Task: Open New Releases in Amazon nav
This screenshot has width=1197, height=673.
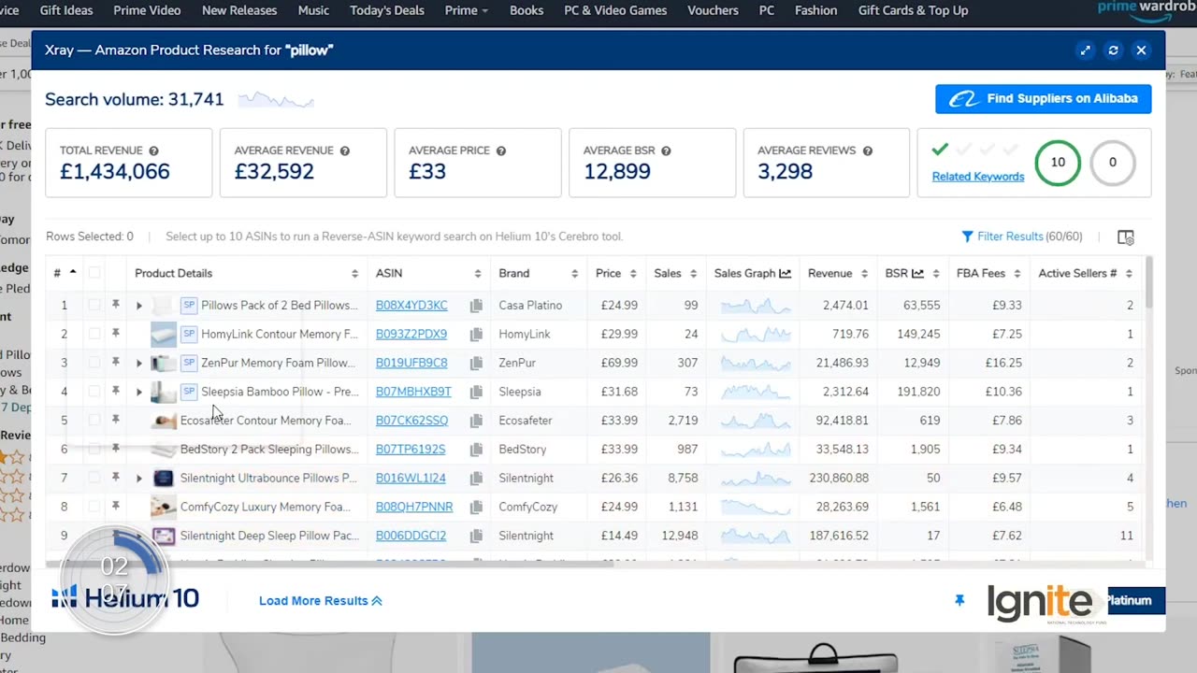Action: pyautogui.click(x=239, y=10)
